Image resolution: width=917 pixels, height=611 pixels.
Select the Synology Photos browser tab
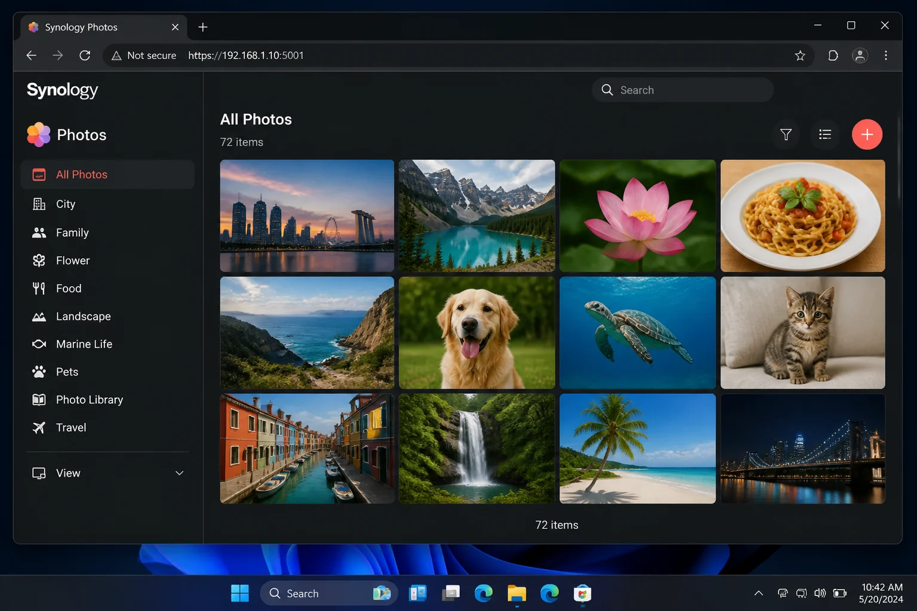[104, 27]
